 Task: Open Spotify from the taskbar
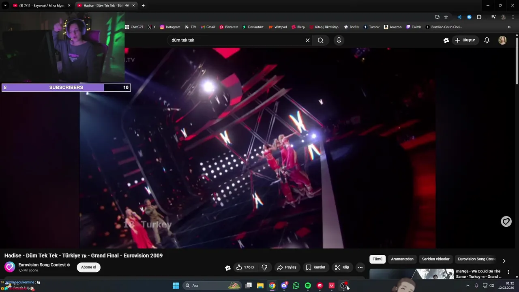click(308, 286)
